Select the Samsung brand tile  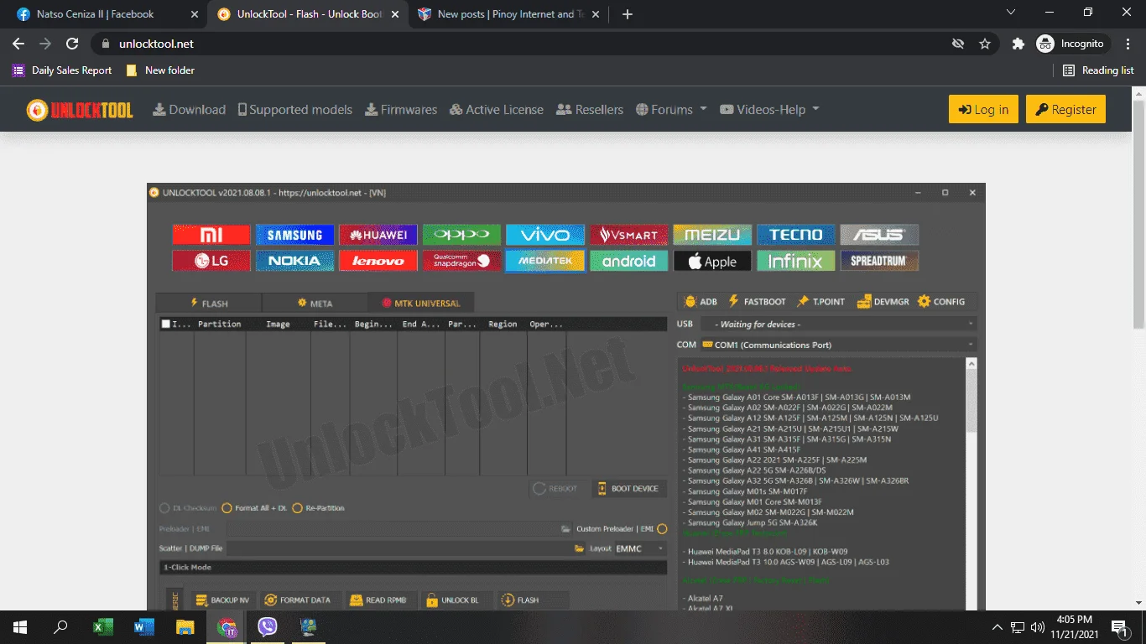(294, 235)
